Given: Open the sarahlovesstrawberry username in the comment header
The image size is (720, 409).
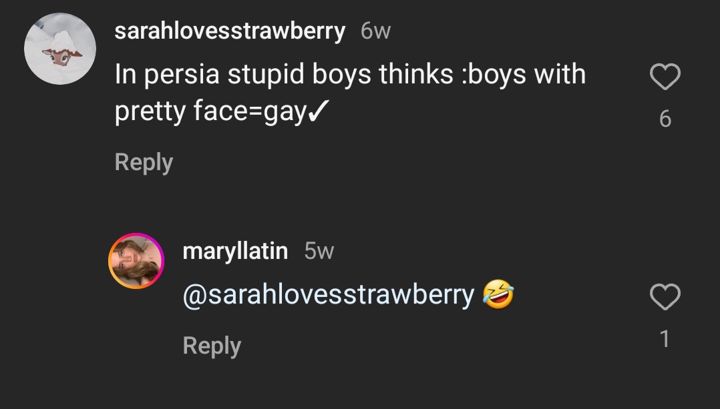Looking at the screenshot, I should click(x=230, y=31).
